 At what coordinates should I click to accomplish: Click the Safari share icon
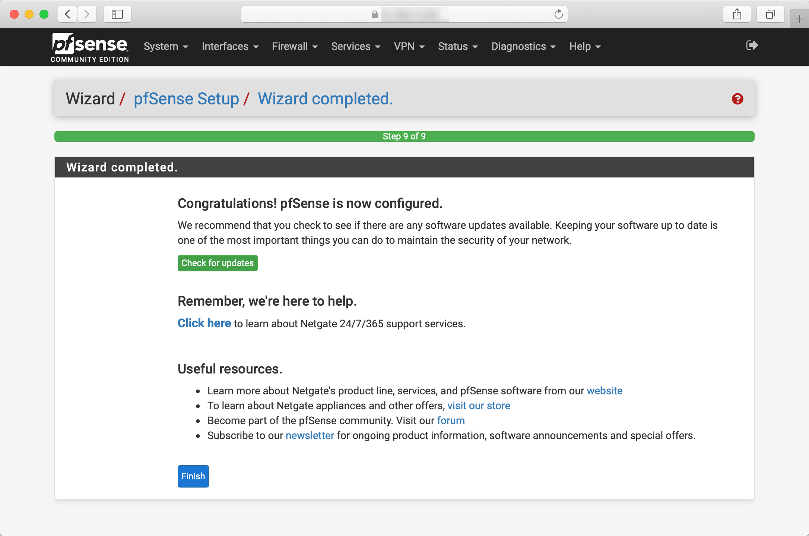point(737,15)
